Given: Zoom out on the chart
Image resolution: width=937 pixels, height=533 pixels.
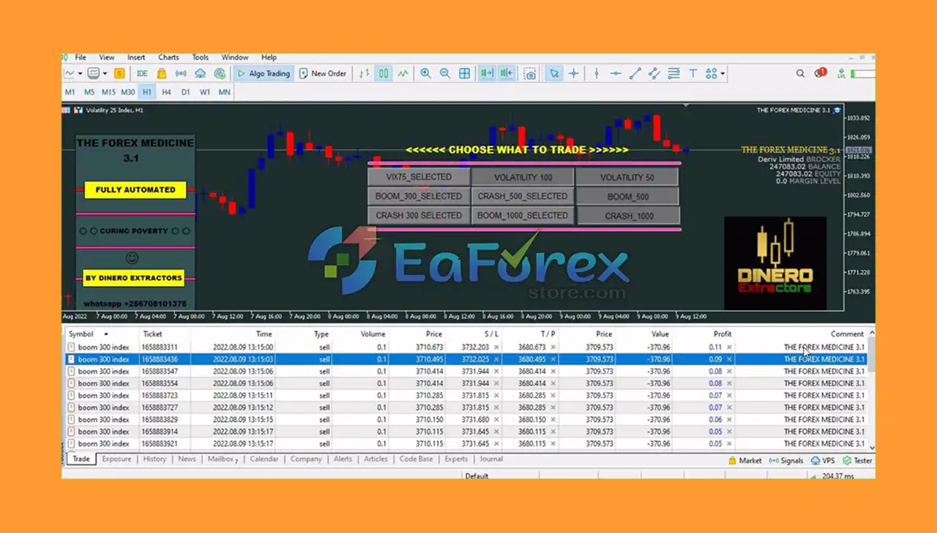Looking at the screenshot, I should (444, 73).
